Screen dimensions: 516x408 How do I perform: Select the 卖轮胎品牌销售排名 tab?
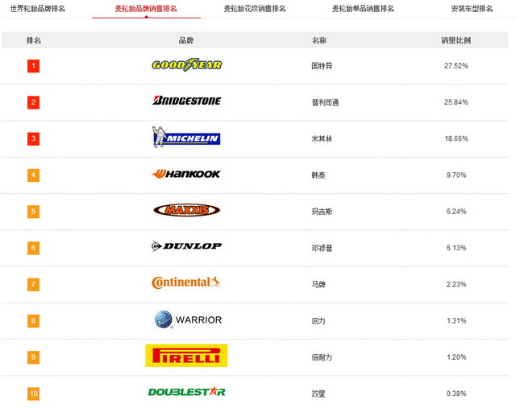146,9
